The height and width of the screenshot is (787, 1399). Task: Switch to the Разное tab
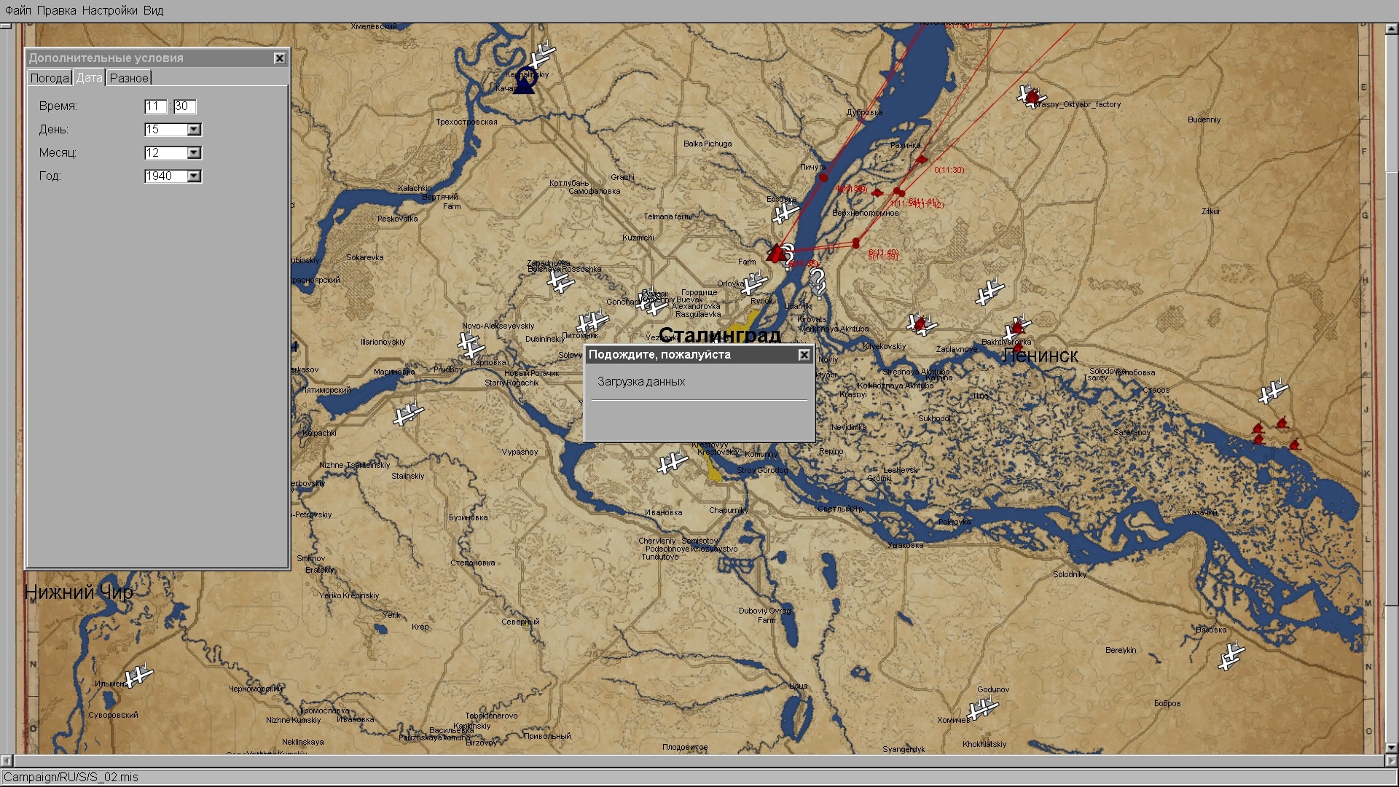pos(128,78)
